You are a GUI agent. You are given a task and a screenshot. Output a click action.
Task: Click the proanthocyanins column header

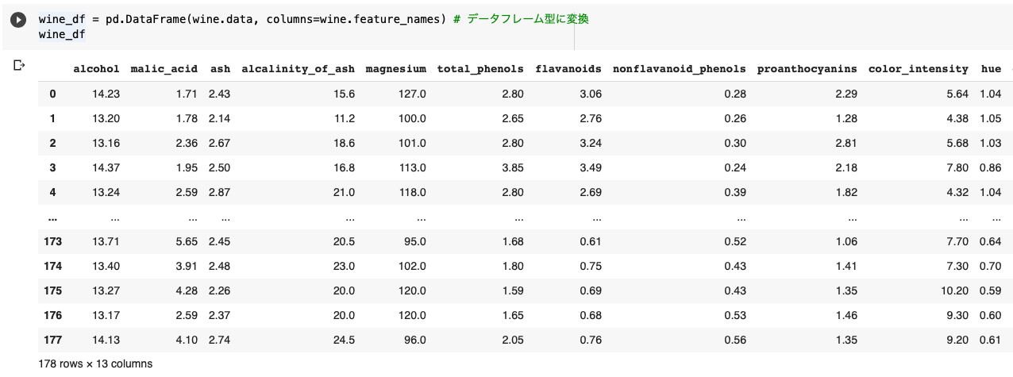[x=807, y=69]
